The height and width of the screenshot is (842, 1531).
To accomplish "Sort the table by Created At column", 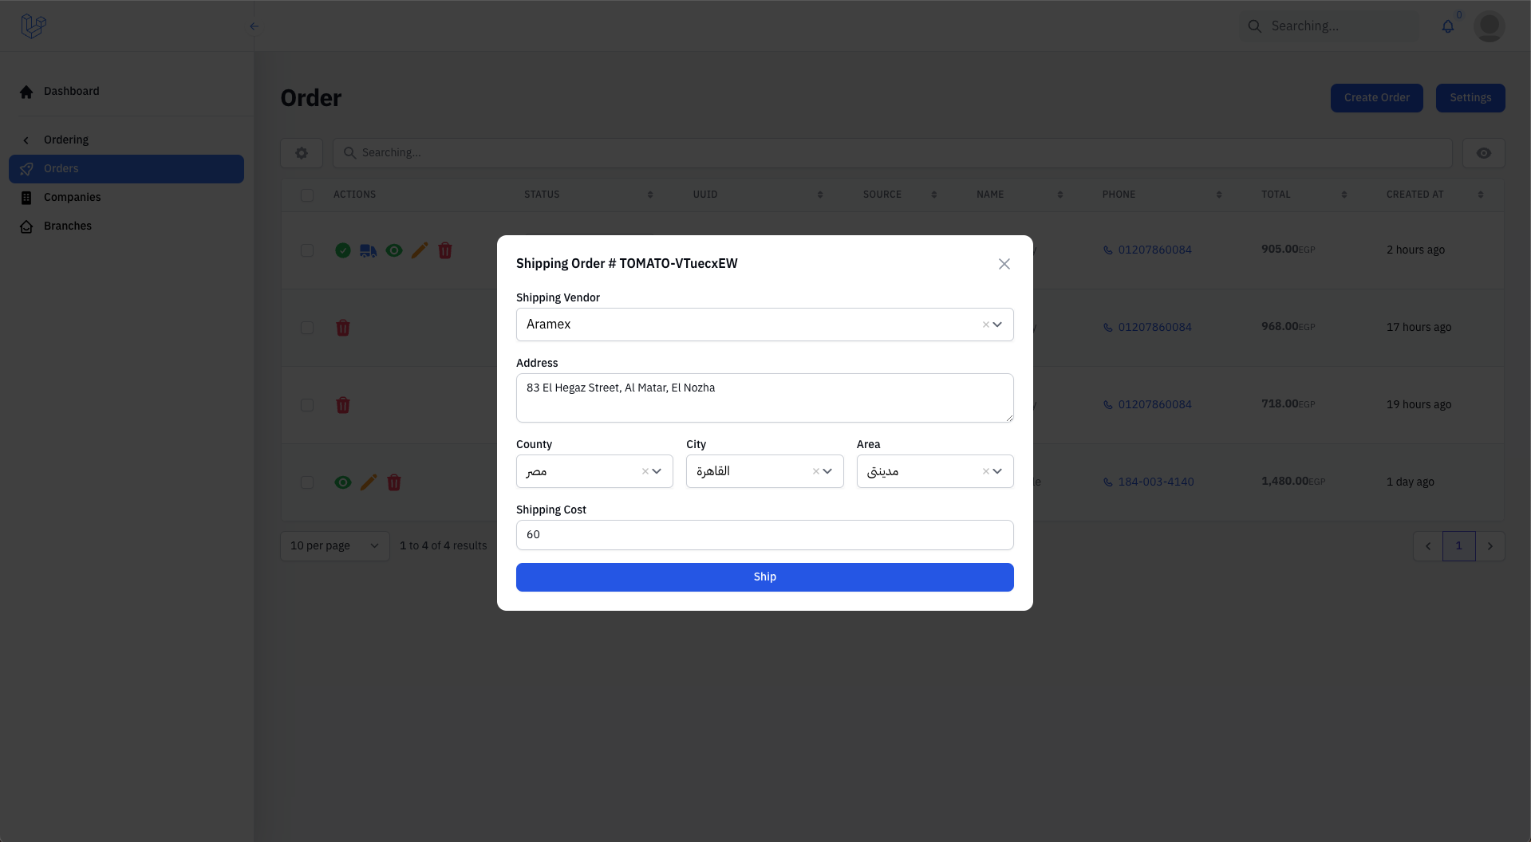I will pos(1481,195).
